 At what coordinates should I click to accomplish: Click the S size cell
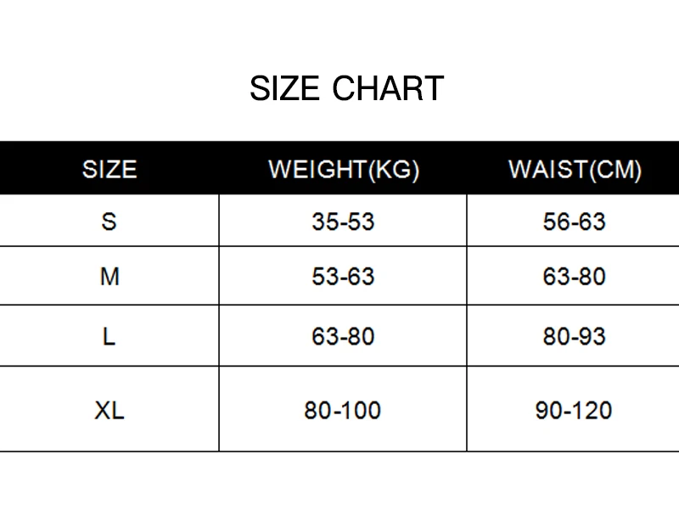click(109, 222)
